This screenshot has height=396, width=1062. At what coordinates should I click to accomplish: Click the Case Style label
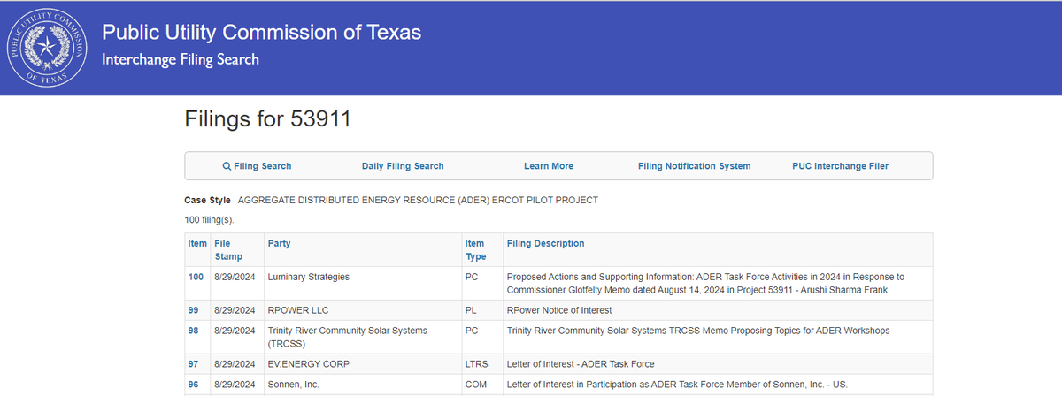[x=208, y=200]
